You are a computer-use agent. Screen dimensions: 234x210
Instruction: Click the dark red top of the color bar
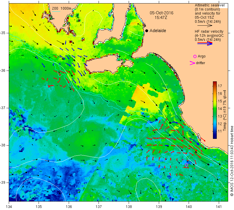tap(215, 82)
